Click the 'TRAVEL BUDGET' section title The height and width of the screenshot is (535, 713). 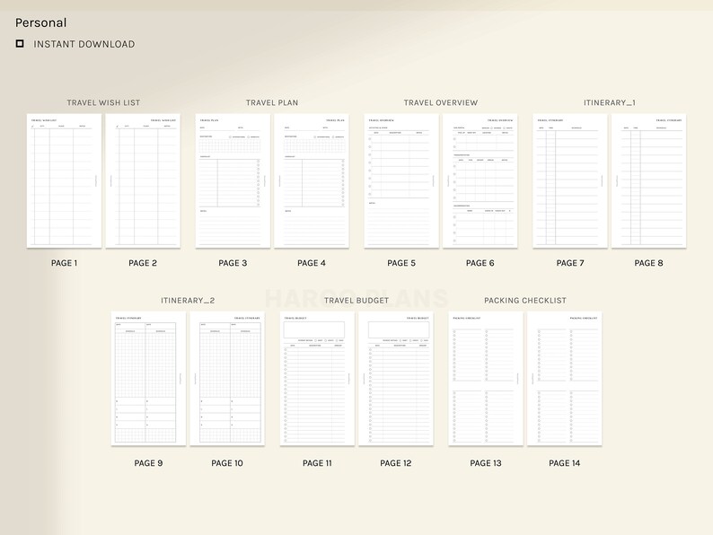click(x=356, y=301)
